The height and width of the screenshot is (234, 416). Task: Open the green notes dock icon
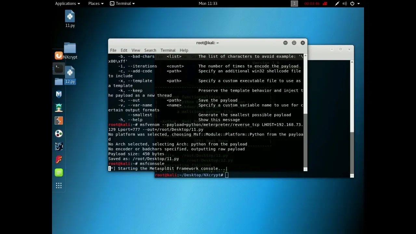point(58,173)
